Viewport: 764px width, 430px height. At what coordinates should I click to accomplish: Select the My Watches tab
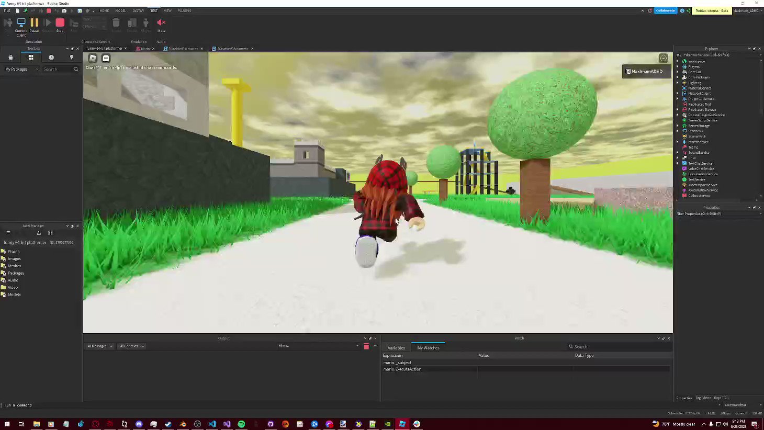pos(428,348)
